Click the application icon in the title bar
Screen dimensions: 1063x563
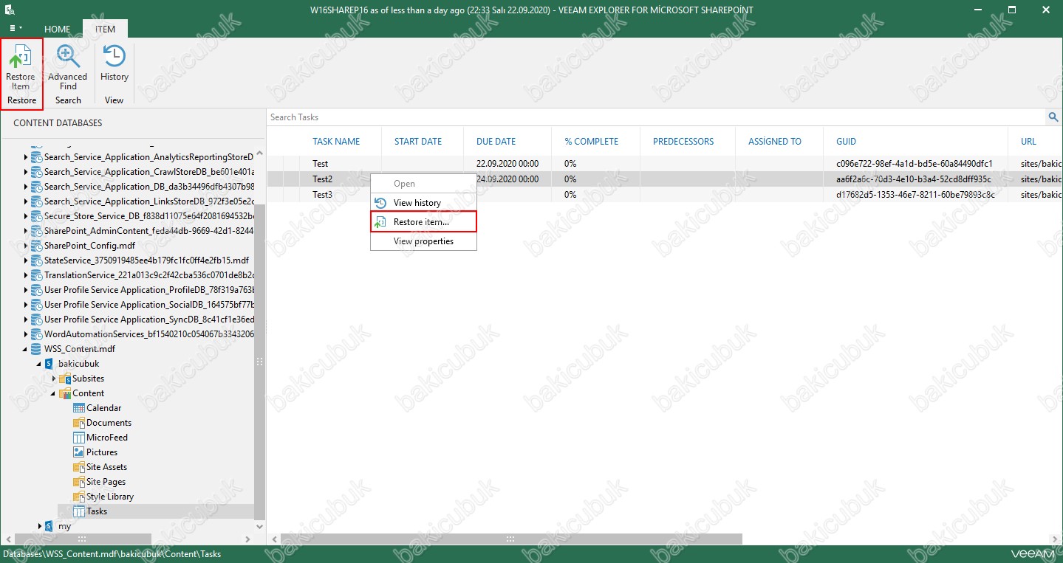tap(9, 10)
